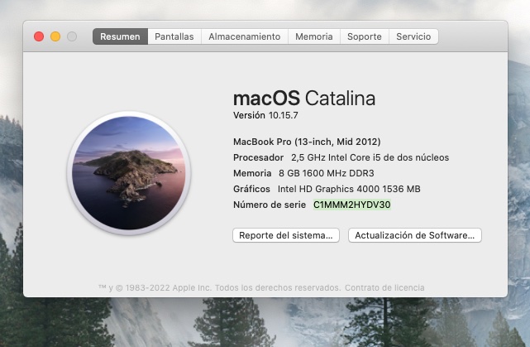The width and height of the screenshot is (530, 347).
Task: Open the Servicio tab
Action: pyautogui.click(x=413, y=36)
